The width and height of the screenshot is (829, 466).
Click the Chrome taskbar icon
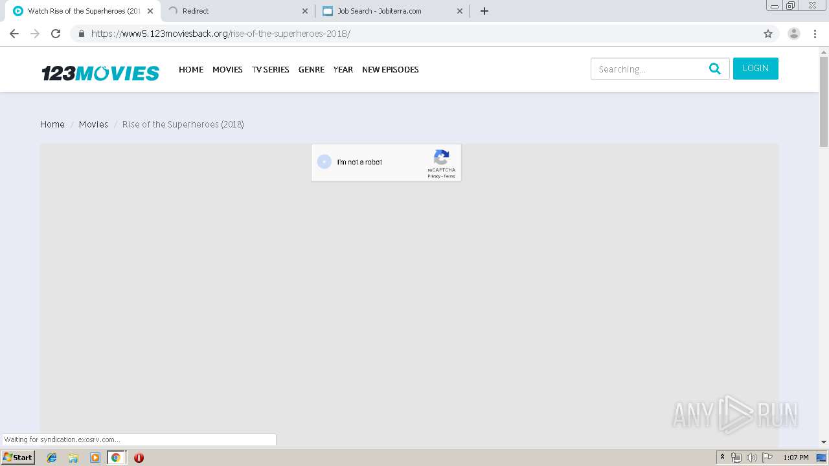(x=116, y=458)
